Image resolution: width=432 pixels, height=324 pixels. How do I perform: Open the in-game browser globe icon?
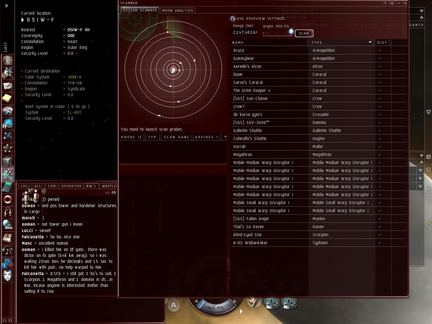8,225
